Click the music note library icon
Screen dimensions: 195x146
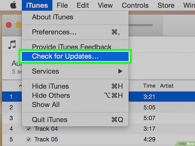pyautogui.click(x=12, y=44)
